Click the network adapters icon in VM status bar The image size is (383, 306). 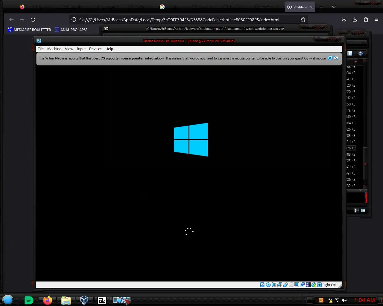point(279,285)
